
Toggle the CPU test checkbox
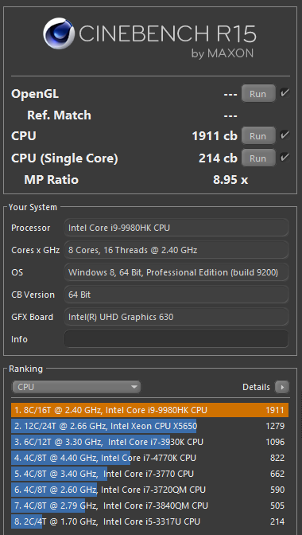click(x=285, y=135)
